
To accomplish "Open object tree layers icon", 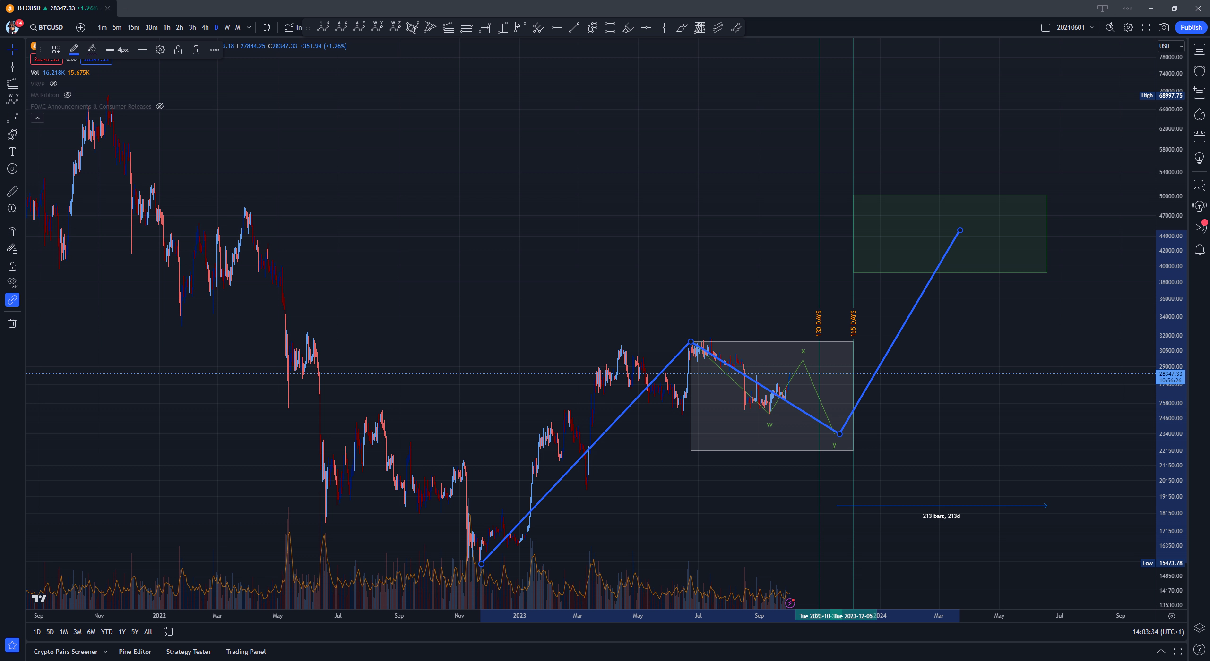I will coord(1200,628).
